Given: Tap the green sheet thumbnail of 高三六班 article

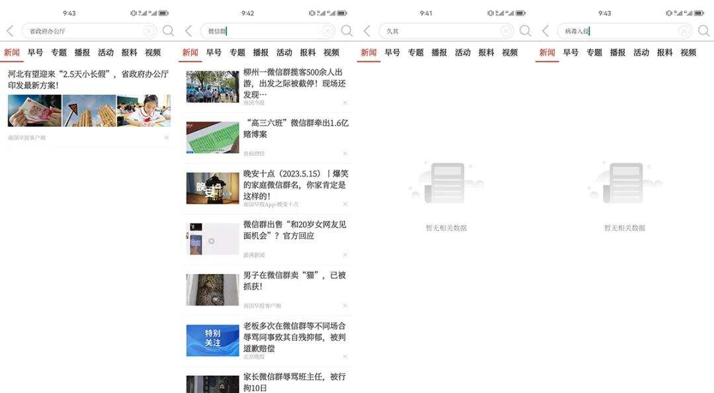Looking at the screenshot, I should [213, 137].
